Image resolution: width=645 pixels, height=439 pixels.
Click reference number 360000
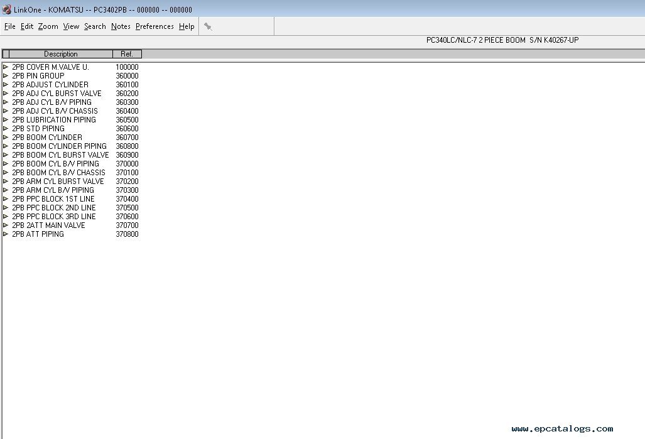pos(127,76)
